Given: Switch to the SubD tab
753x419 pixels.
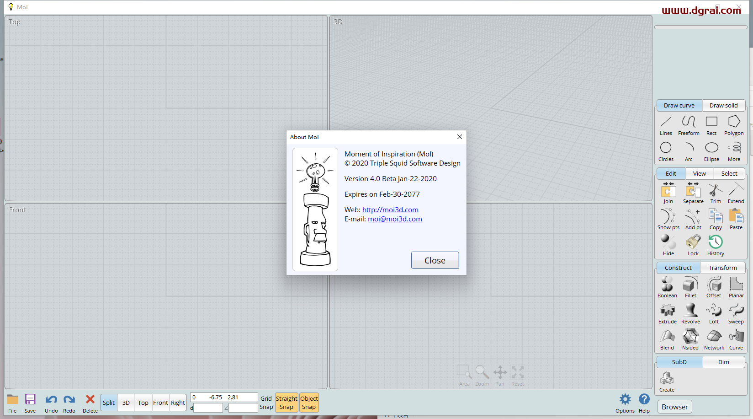Looking at the screenshot, I should pyautogui.click(x=679, y=362).
